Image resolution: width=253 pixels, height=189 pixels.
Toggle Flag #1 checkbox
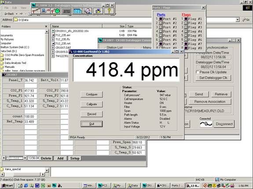(186, 19)
